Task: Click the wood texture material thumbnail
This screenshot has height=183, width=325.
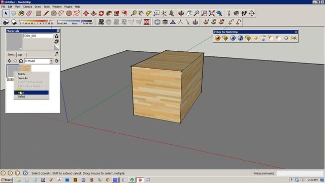Action: [25, 68]
